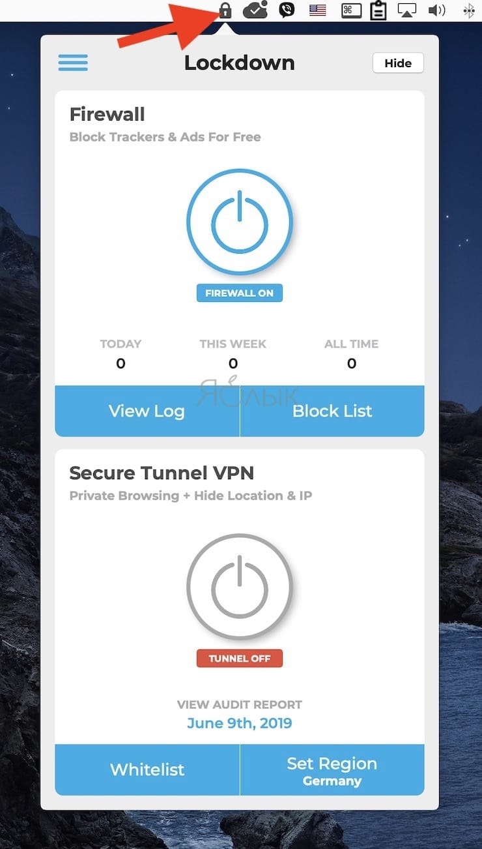Open the cloud checkmark menu bar icon
Image resolution: width=482 pixels, height=849 pixels.
[x=255, y=10]
